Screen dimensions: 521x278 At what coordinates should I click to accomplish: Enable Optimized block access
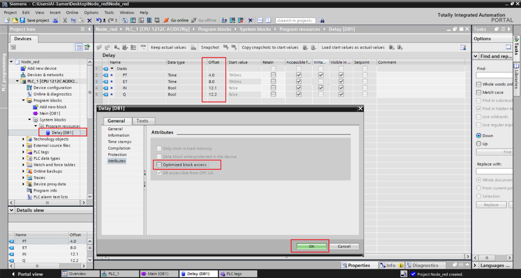159,165
